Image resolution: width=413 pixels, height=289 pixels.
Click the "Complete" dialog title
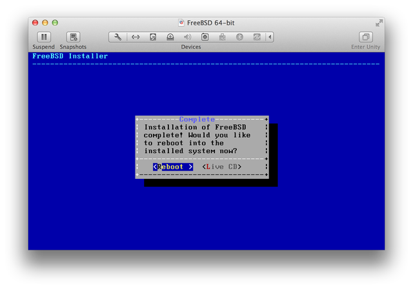coord(197,119)
